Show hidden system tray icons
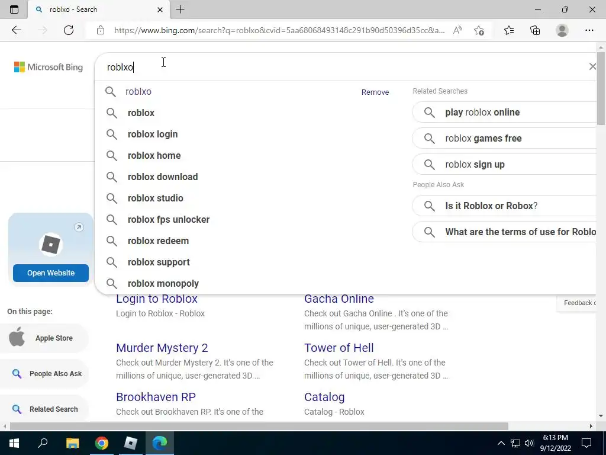This screenshot has height=455, width=606. 501,443
